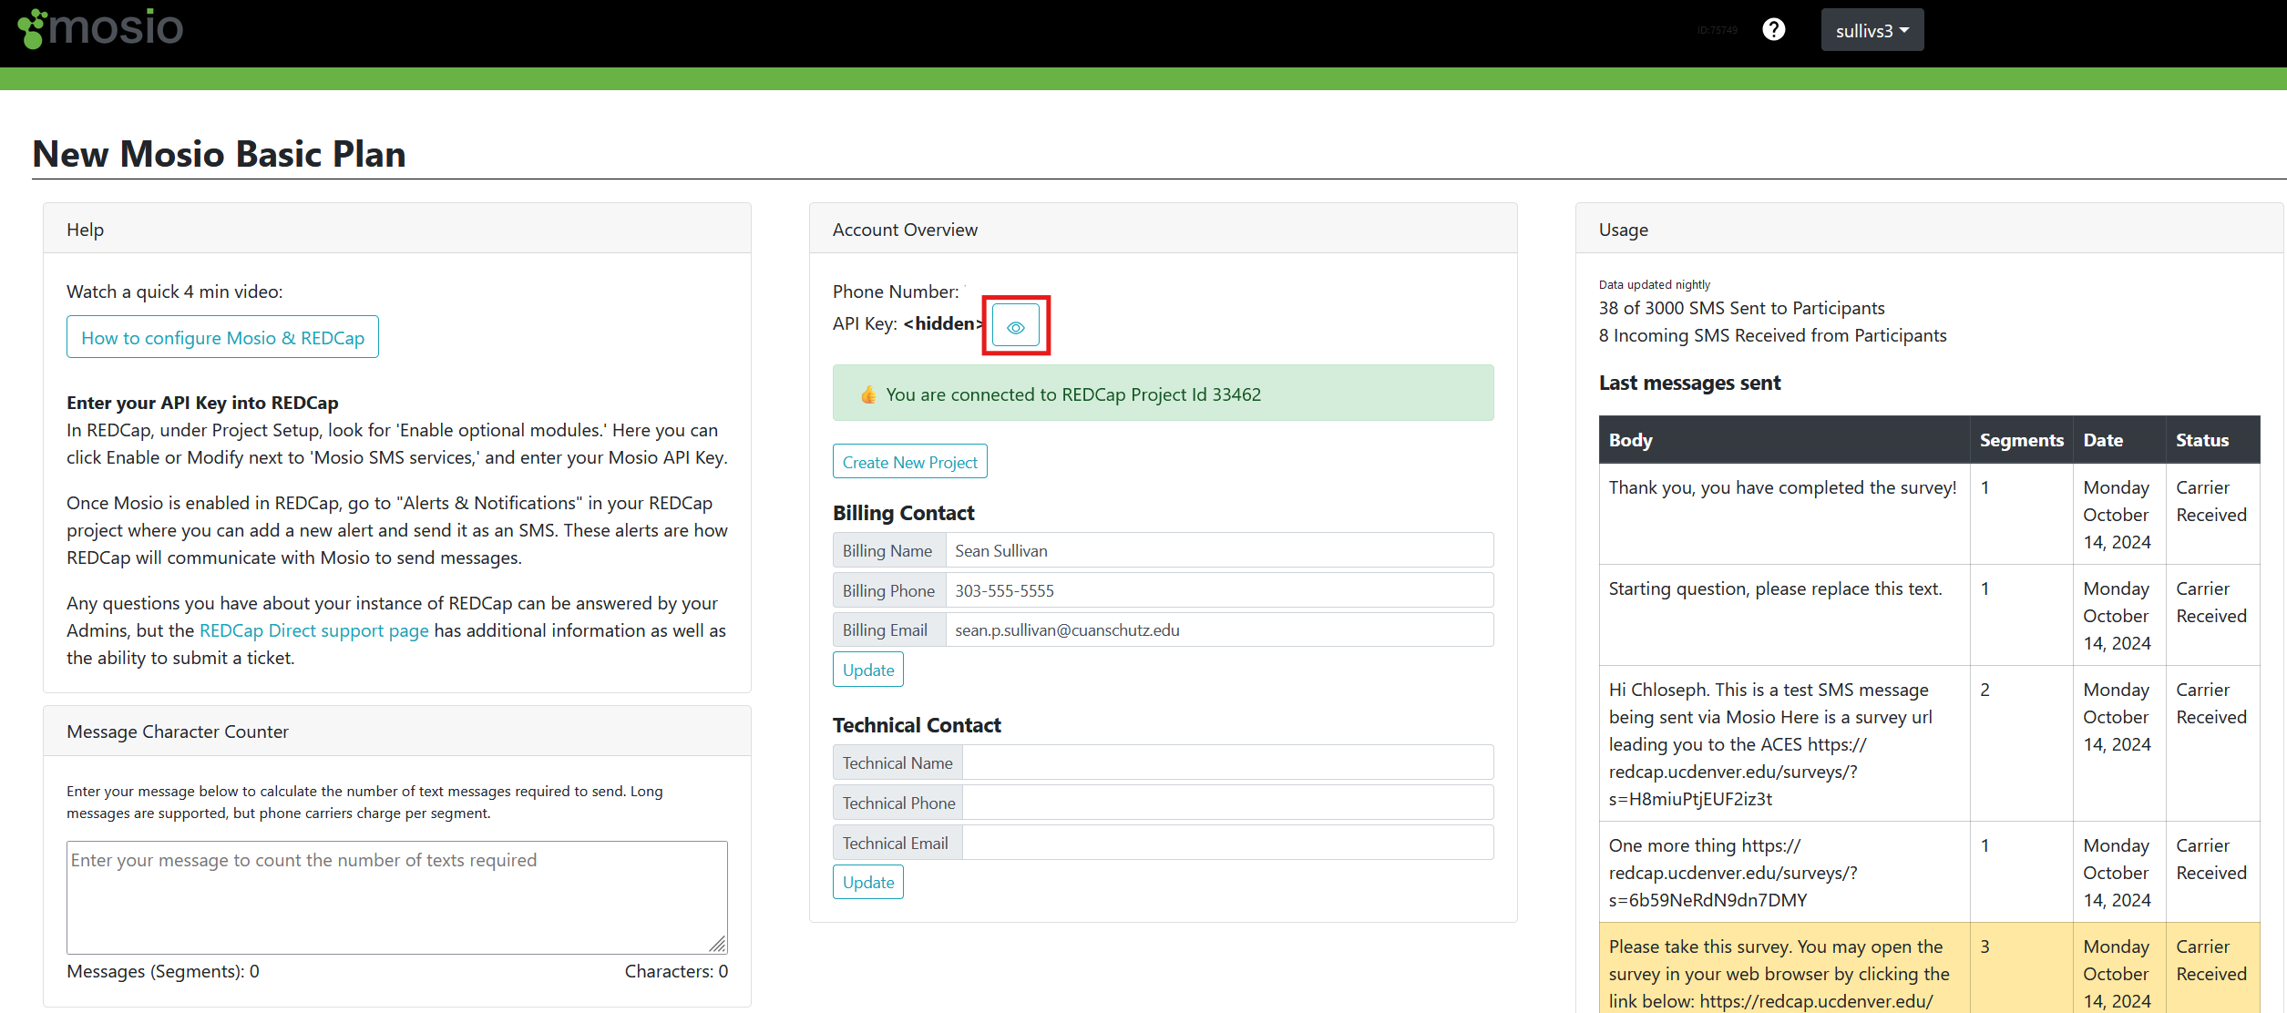Focus the Billing Name field
This screenshot has height=1013, width=2287.
pyautogui.click(x=1219, y=550)
